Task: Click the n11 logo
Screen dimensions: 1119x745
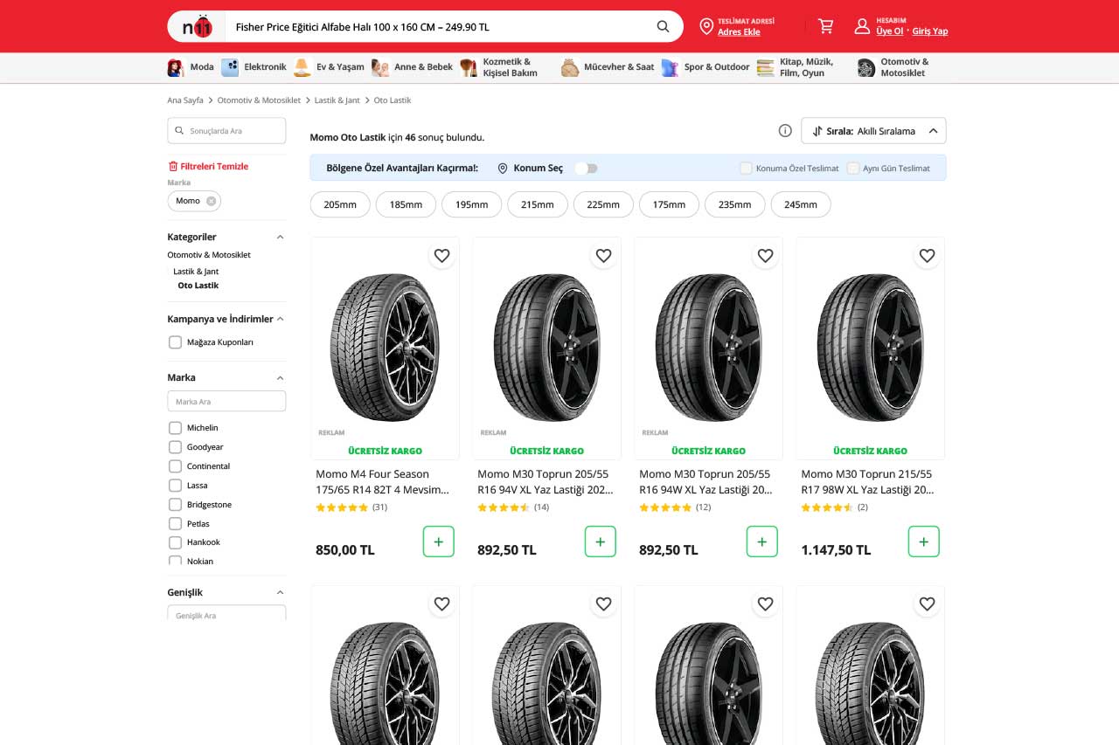Action: pos(198,27)
